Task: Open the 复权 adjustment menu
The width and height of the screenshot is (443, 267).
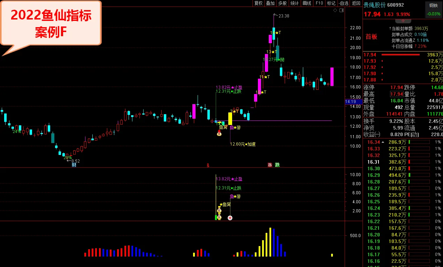Action: (258, 3)
